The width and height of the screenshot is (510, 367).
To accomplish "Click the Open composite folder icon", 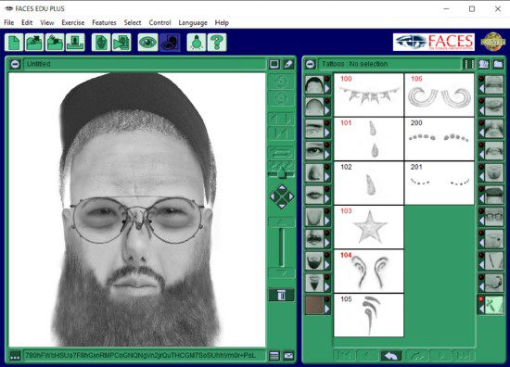I will pos(34,43).
